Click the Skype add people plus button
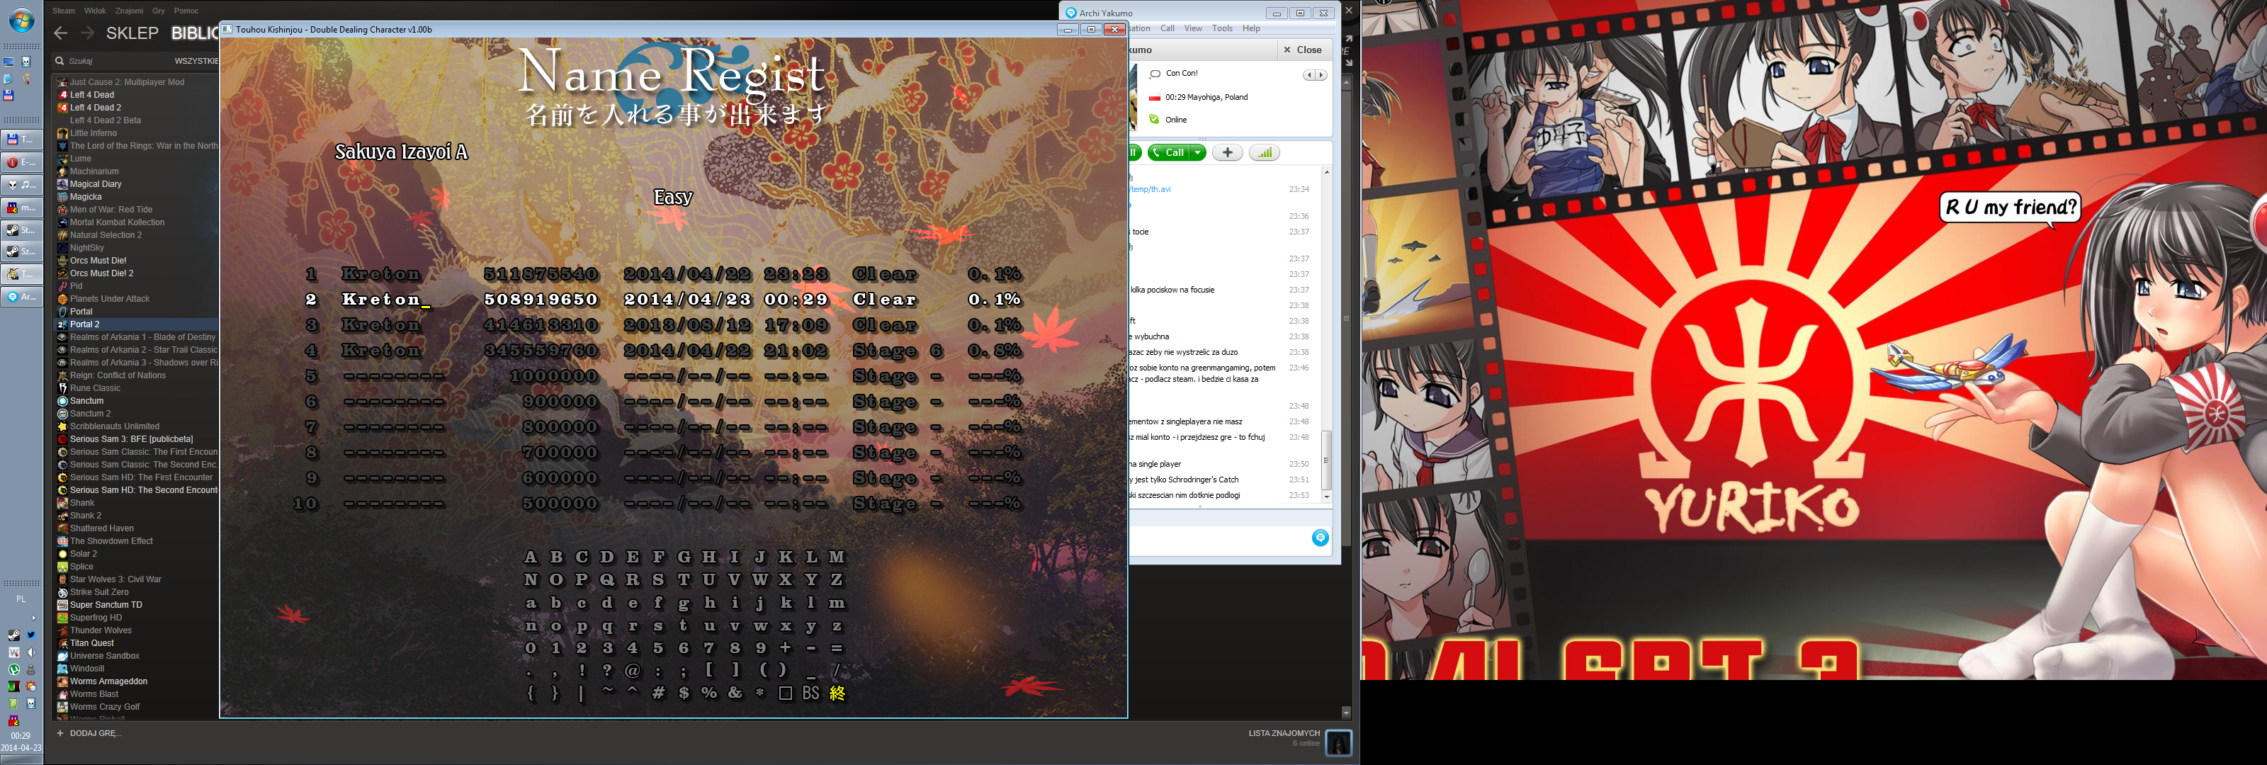The height and width of the screenshot is (765, 2267). click(1228, 152)
